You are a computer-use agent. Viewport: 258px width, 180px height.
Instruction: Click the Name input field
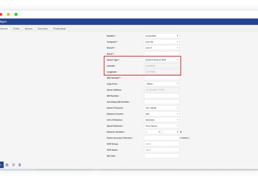[161, 54]
